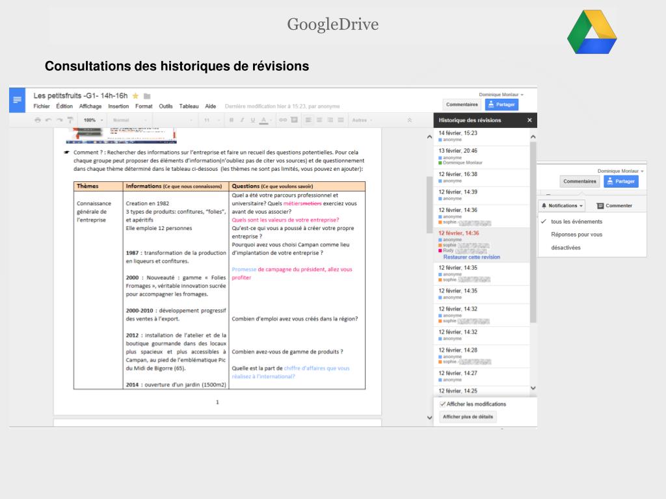
Task: Open the Notifications dropdown
Action: pyautogui.click(x=561, y=205)
